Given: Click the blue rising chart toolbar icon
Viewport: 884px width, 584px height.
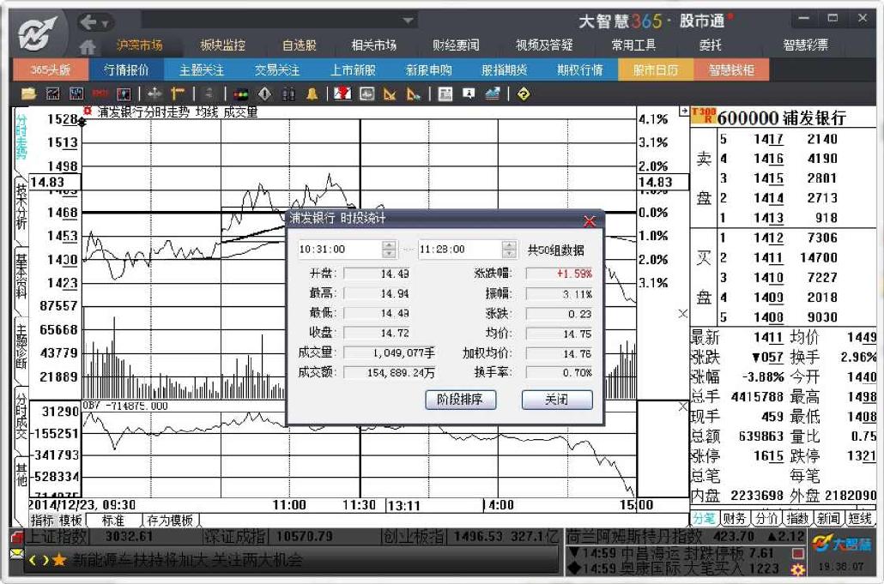Looking at the screenshot, I should pos(492,94).
